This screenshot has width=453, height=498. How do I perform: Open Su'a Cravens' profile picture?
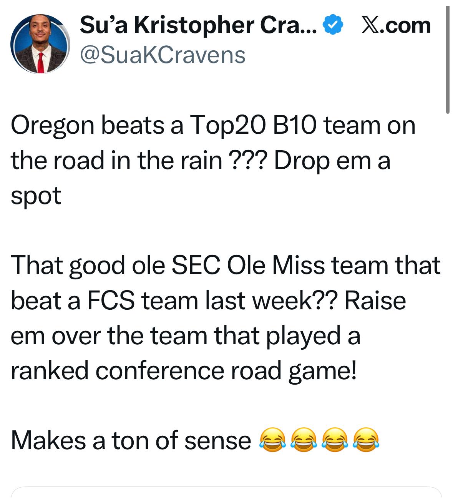[40, 44]
